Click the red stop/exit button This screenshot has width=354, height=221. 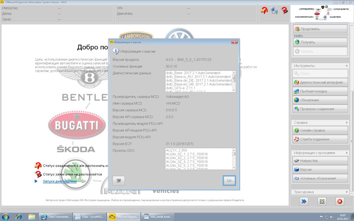click(x=340, y=201)
